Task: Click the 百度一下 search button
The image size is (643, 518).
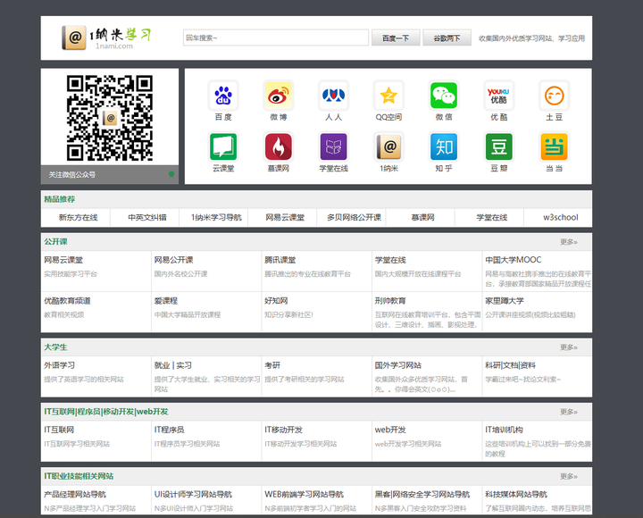Action: pyautogui.click(x=396, y=38)
